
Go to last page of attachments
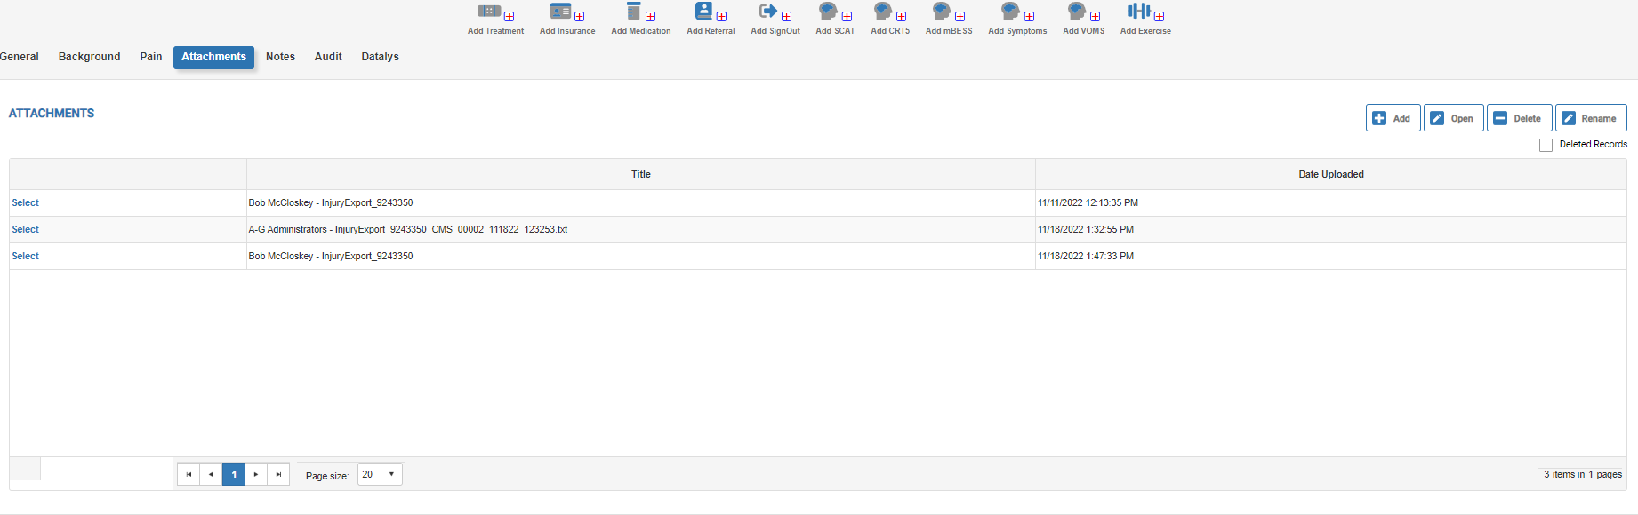(x=278, y=474)
